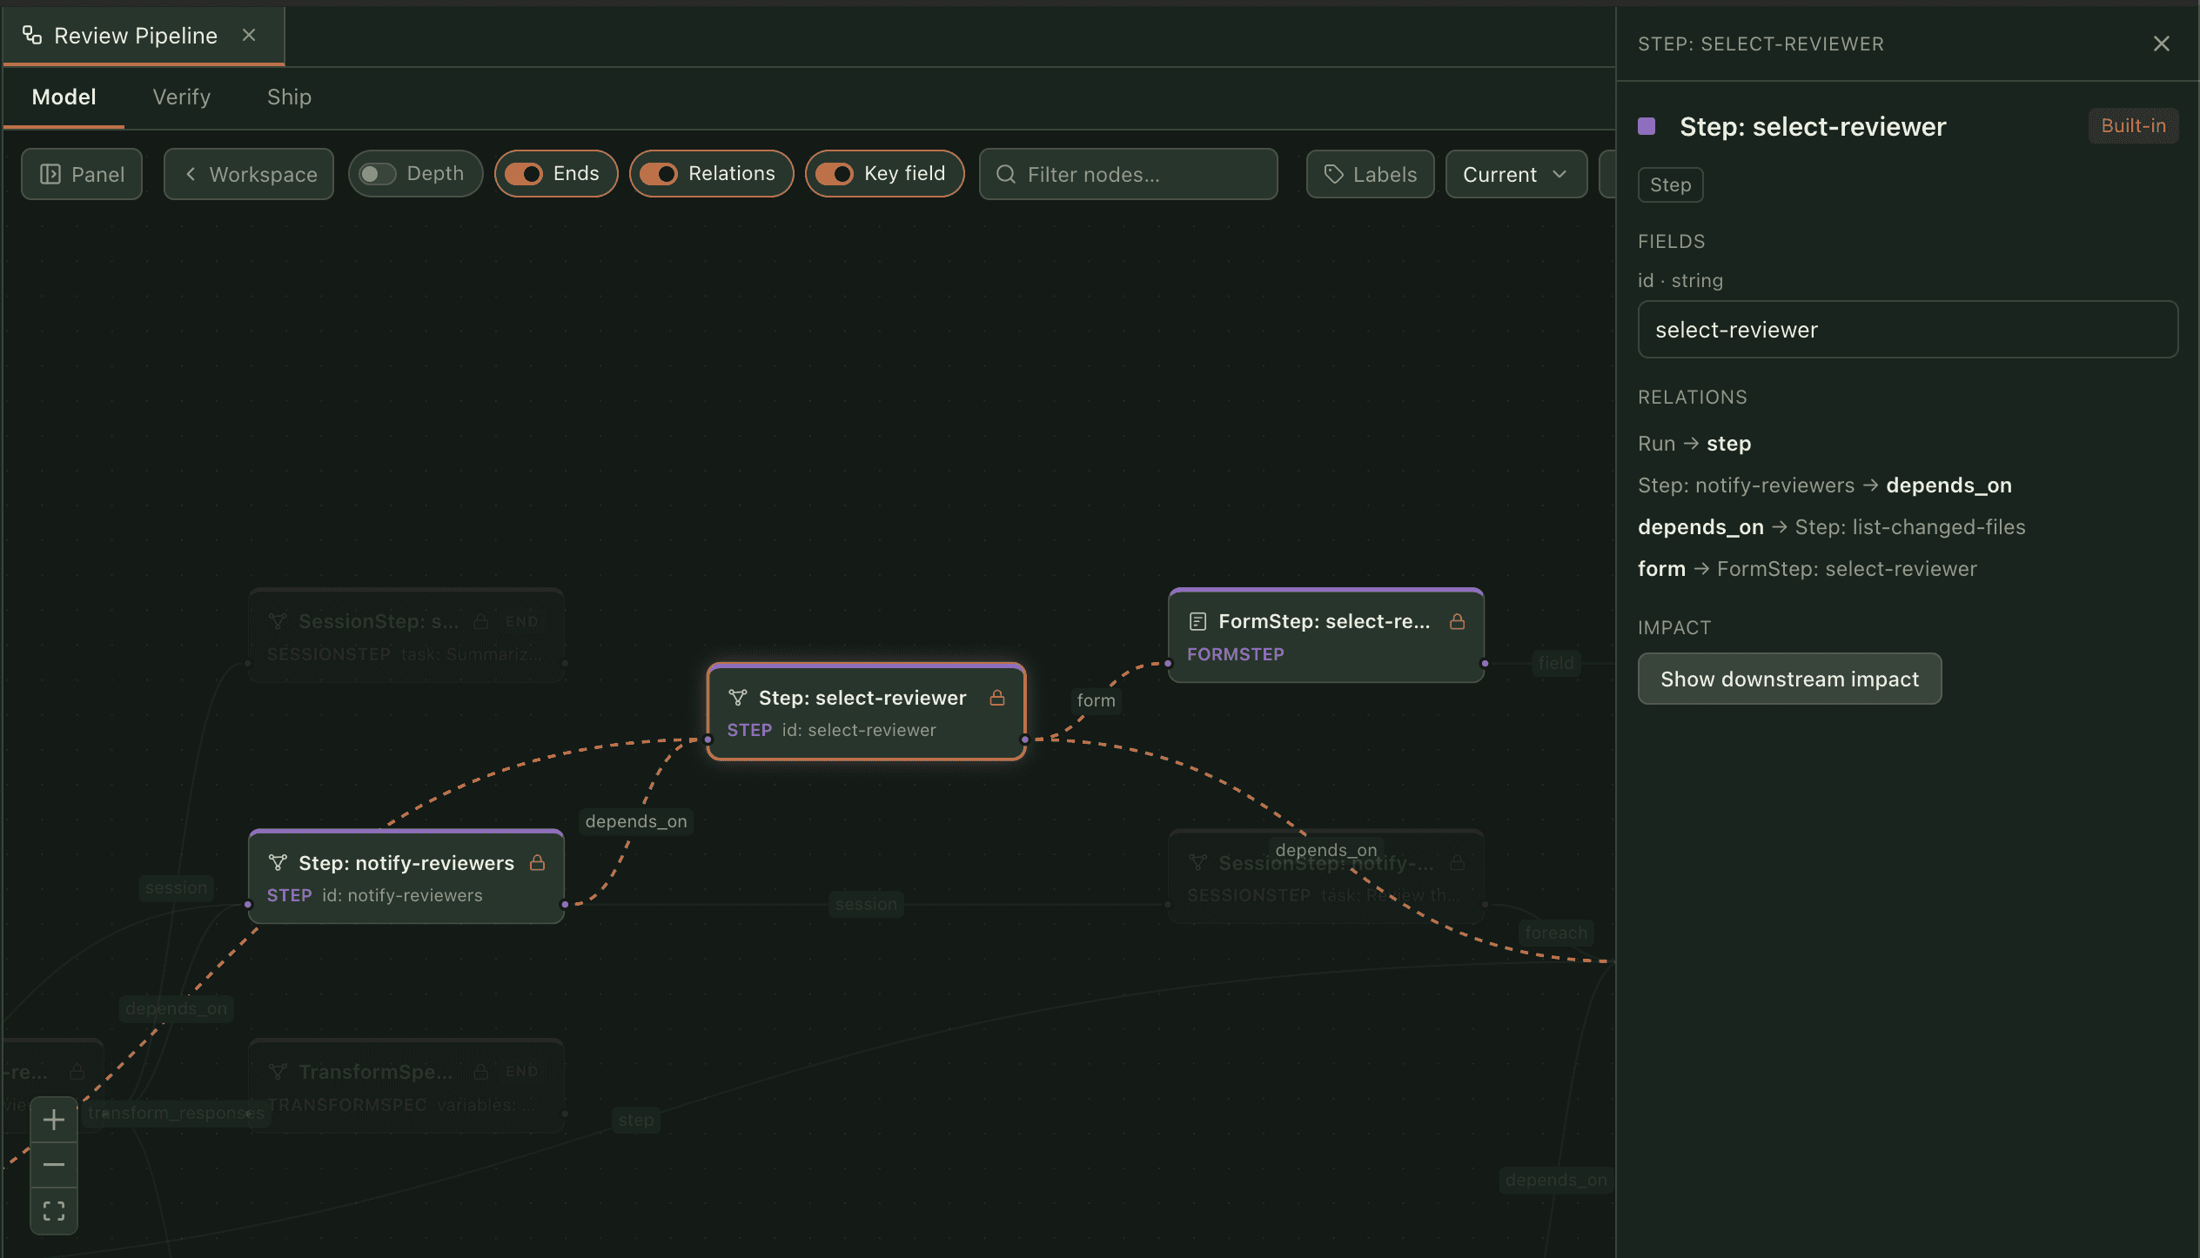2200x1258 pixels.
Task: Click the Panel layout icon
Action: [x=50, y=174]
